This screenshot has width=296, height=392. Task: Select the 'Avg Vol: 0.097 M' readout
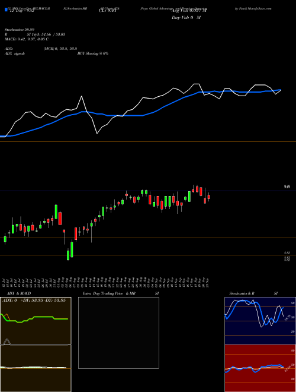pyautogui.click(x=189, y=11)
